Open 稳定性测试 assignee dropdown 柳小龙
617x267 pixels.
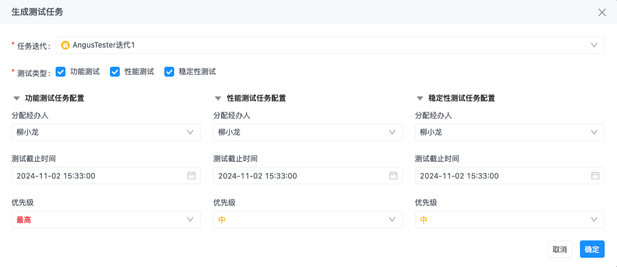(510, 132)
